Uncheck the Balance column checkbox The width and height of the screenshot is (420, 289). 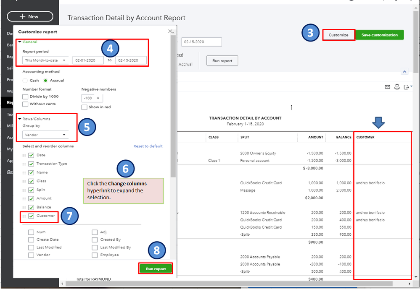pos(31,208)
